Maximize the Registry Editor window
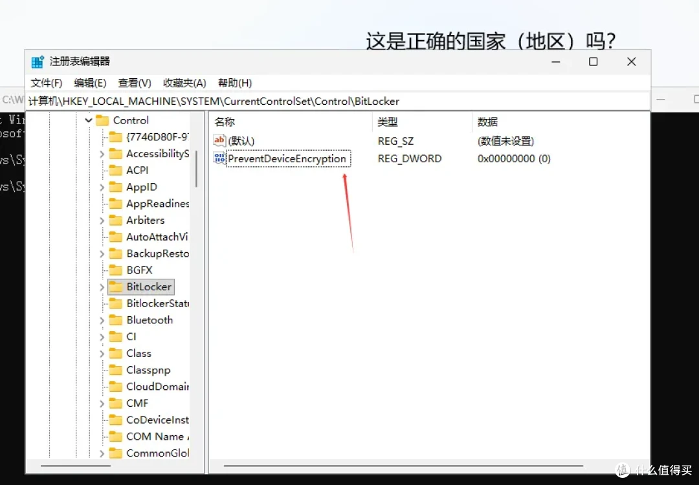This screenshot has width=699, height=485. click(593, 62)
